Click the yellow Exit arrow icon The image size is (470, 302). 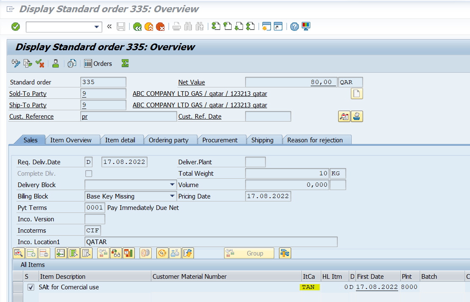coord(149,27)
